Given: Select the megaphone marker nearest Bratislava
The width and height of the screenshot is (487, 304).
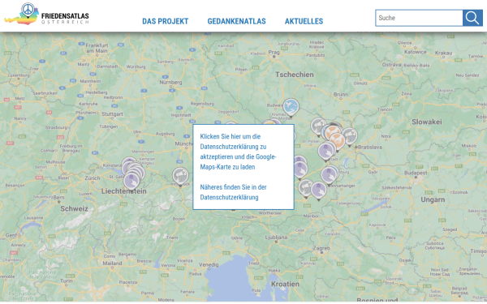Looking at the screenshot, I should [350, 136].
